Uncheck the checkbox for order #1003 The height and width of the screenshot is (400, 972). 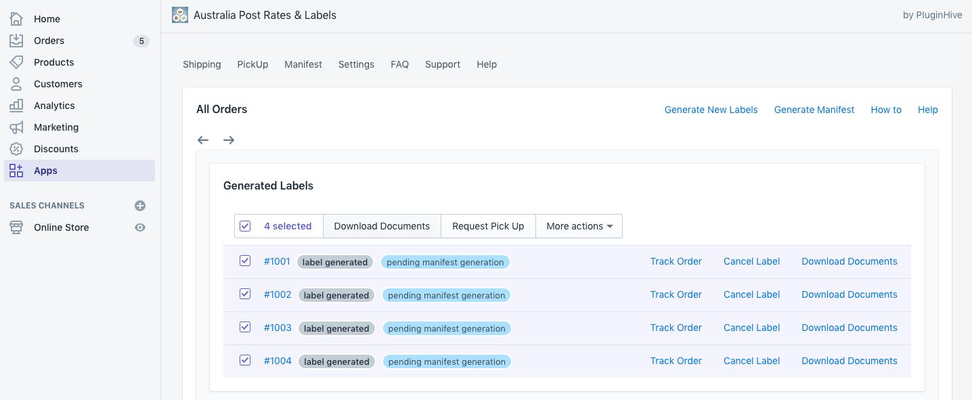point(245,327)
